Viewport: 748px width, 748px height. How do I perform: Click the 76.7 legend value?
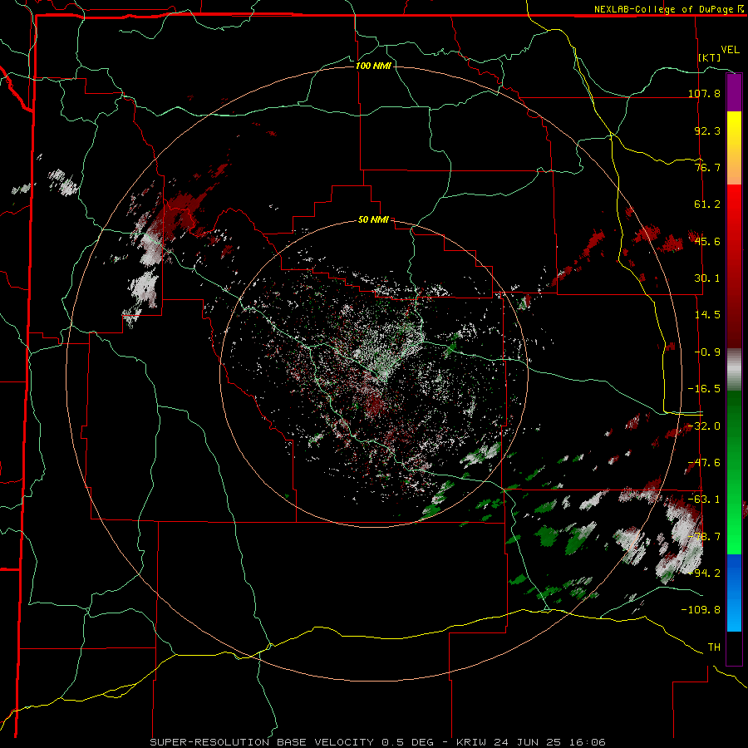point(707,167)
